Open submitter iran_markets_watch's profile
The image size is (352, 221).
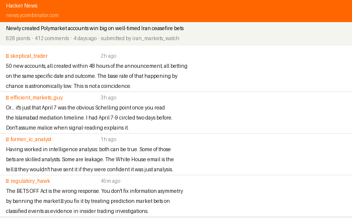(x=155, y=38)
